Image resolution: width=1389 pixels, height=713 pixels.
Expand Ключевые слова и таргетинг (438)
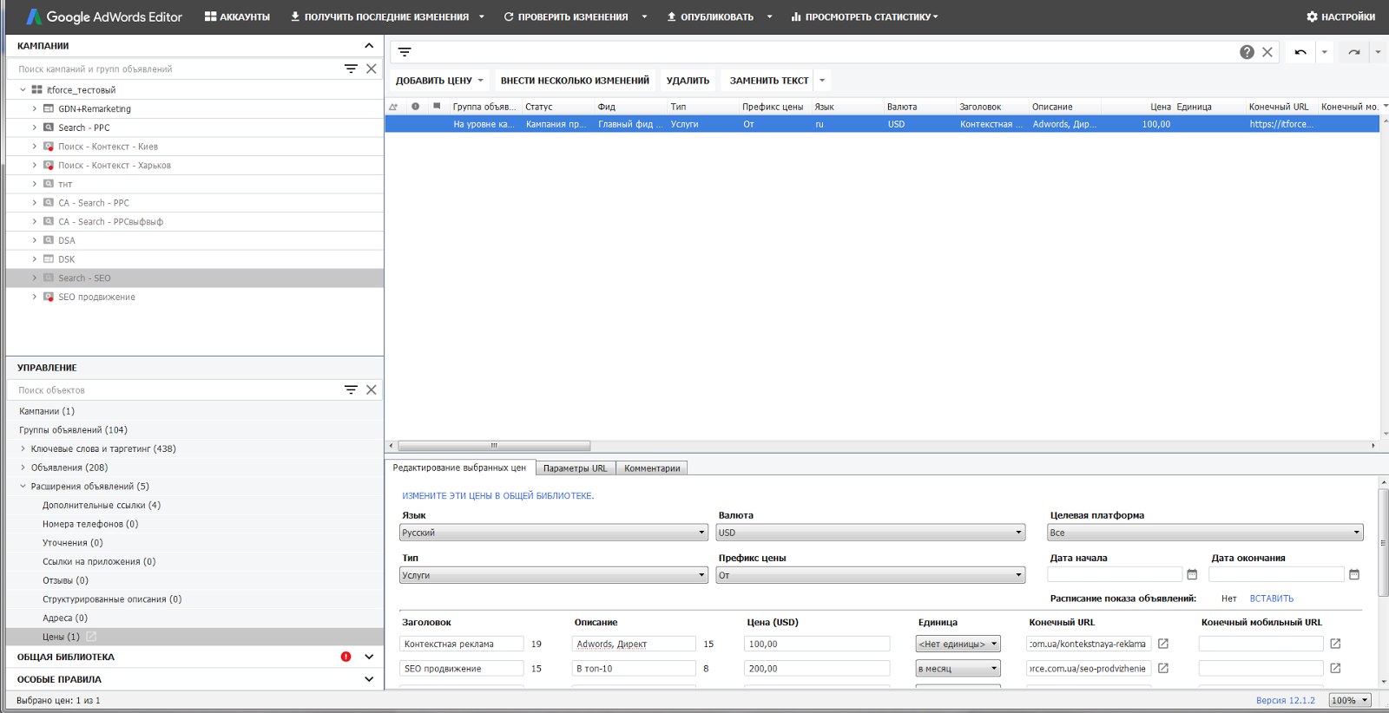coord(23,448)
